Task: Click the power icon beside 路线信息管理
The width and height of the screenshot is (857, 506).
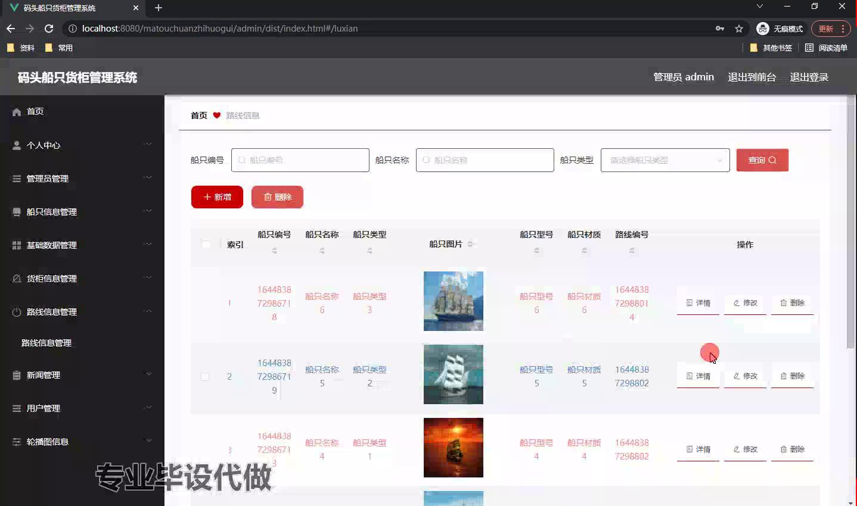Action: click(x=17, y=312)
